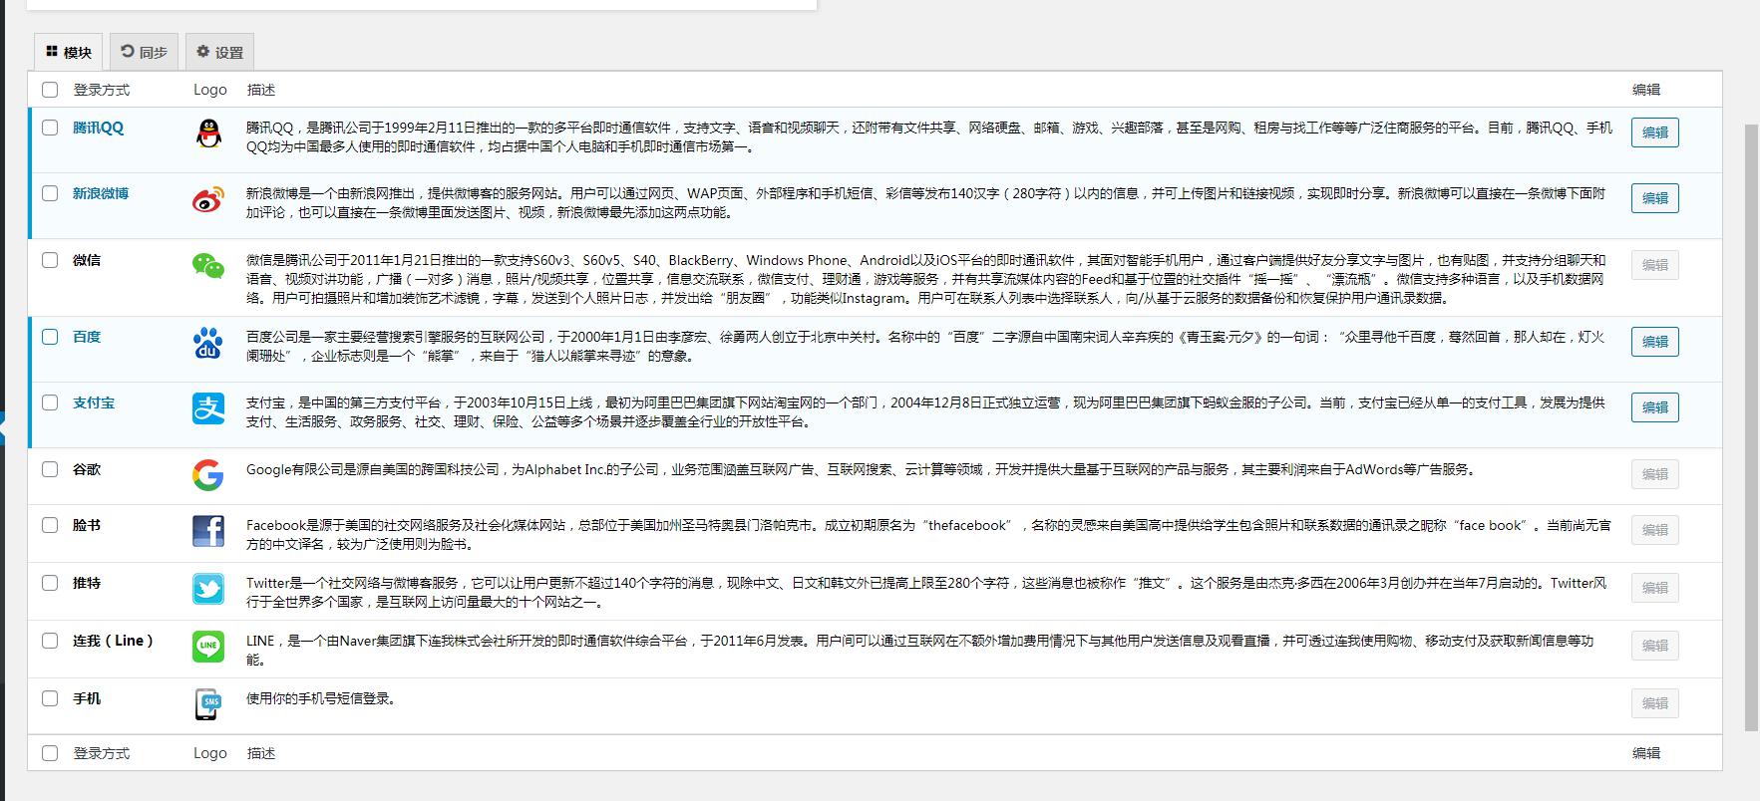The height and width of the screenshot is (801, 1760).
Task: Click greyed 编辑 button for 连我 (Line)
Action: 1655,646
